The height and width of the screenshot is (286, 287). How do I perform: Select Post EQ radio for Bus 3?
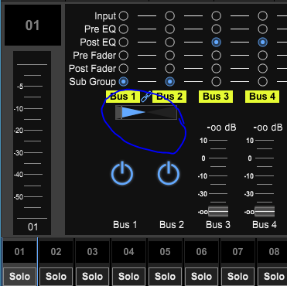click(216, 43)
